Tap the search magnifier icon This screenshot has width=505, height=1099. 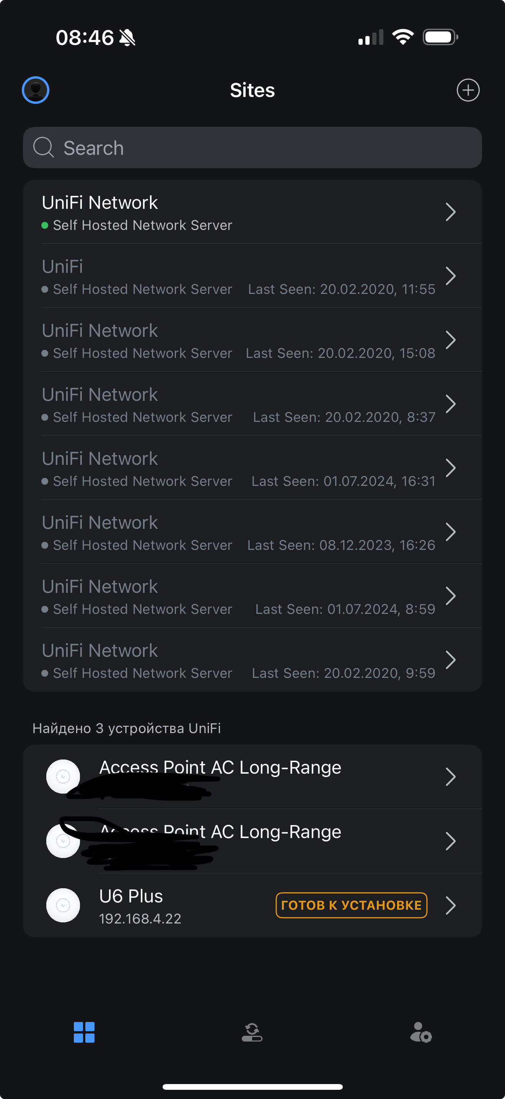pos(44,148)
